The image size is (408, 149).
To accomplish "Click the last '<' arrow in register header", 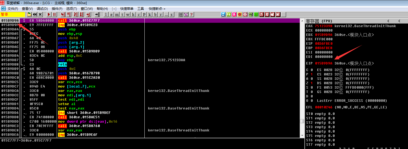I will 399,21.
